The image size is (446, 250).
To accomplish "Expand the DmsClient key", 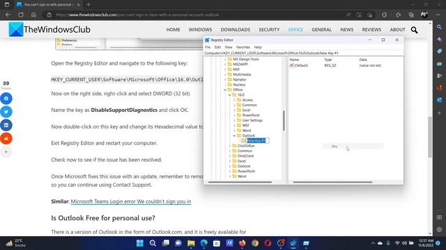I will [x=230, y=156].
